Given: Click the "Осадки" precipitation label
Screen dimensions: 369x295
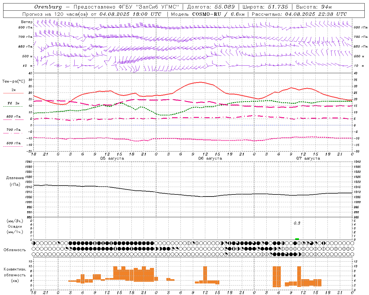Looking at the screenshot, I should click(15, 226).
